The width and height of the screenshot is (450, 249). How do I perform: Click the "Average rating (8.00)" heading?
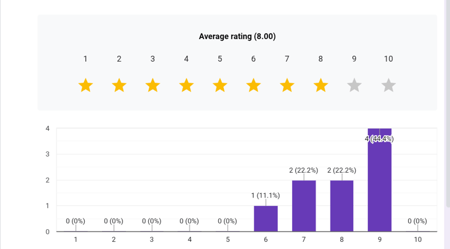point(237,37)
